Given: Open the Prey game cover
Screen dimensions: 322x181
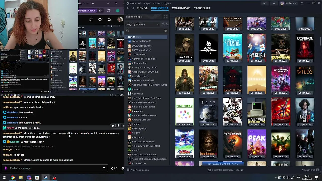Looking at the screenshot, I should [x=209, y=112].
